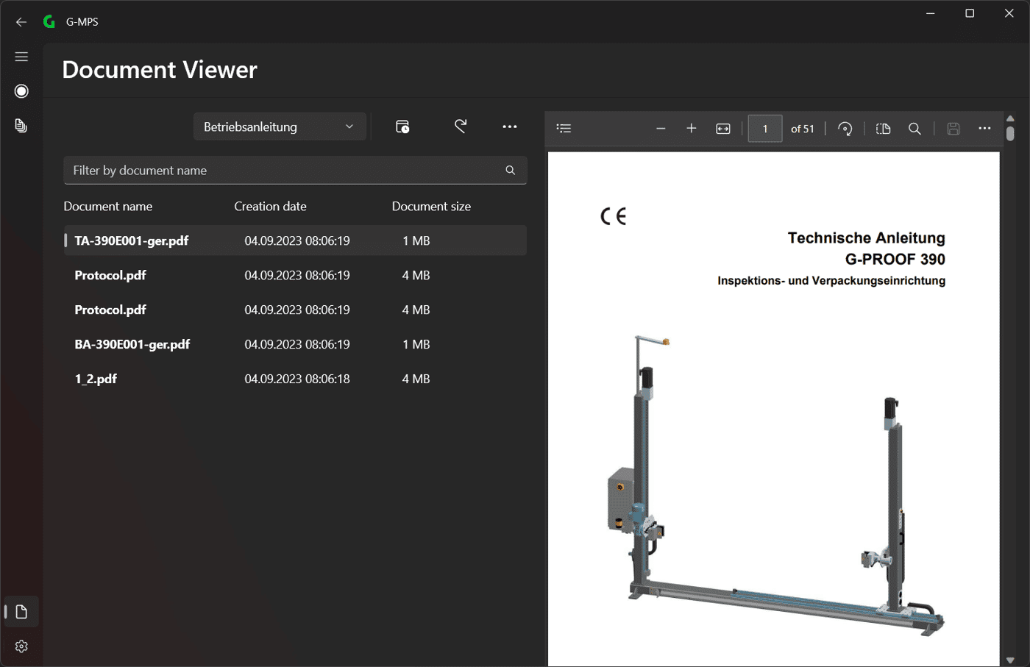1030x667 pixels.
Task: Click the Filter by document name field
Action: pyautogui.click(x=295, y=170)
